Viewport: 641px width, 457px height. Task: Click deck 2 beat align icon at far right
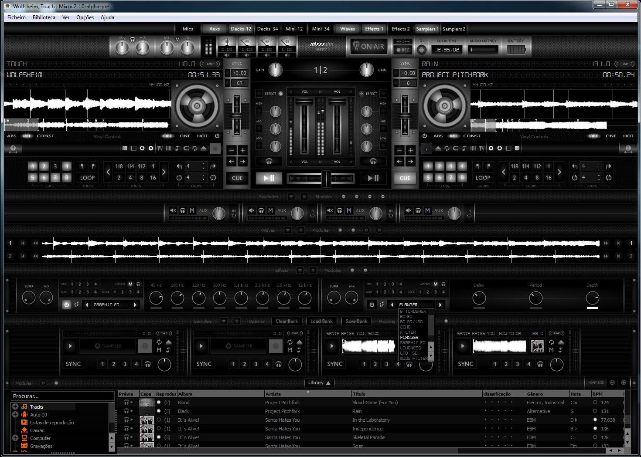click(x=628, y=149)
